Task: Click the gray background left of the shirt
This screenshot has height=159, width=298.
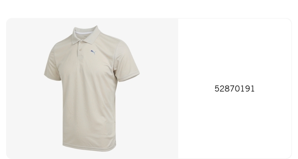Action: pyautogui.click(x=25, y=88)
